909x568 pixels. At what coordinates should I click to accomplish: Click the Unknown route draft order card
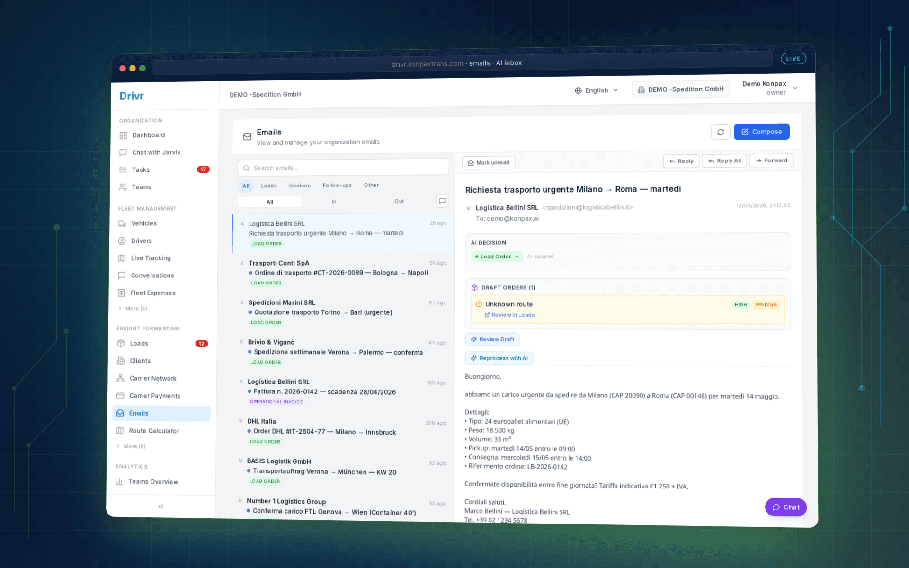point(628,310)
